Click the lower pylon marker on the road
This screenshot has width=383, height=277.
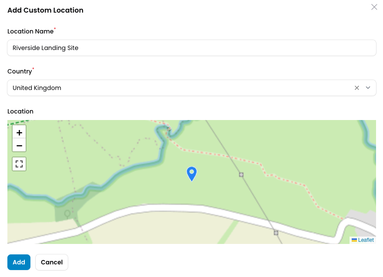point(276,233)
